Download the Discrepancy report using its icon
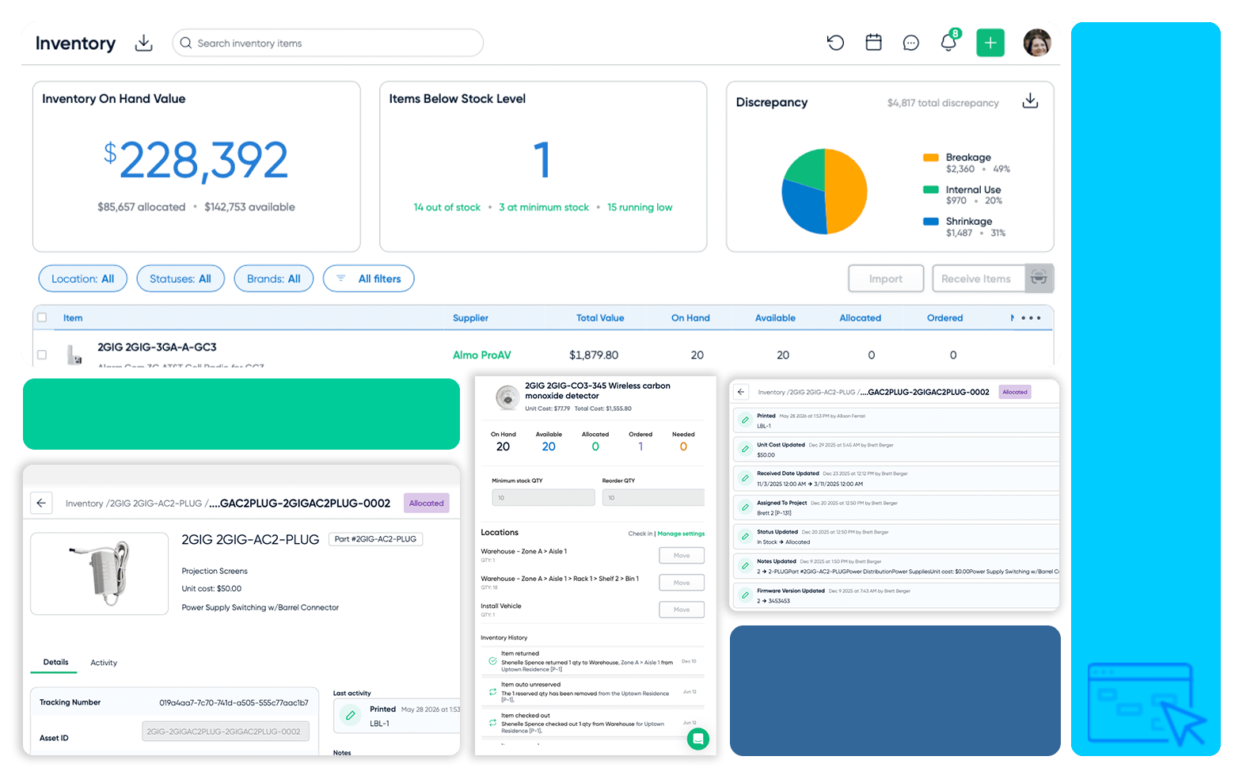Viewport: 1235px width, 783px height. click(1030, 101)
